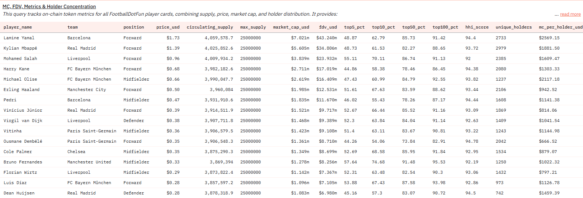The width and height of the screenshot is (583, 198).
Task: Sort by unique_holders column header
Action: coord(513,27)
